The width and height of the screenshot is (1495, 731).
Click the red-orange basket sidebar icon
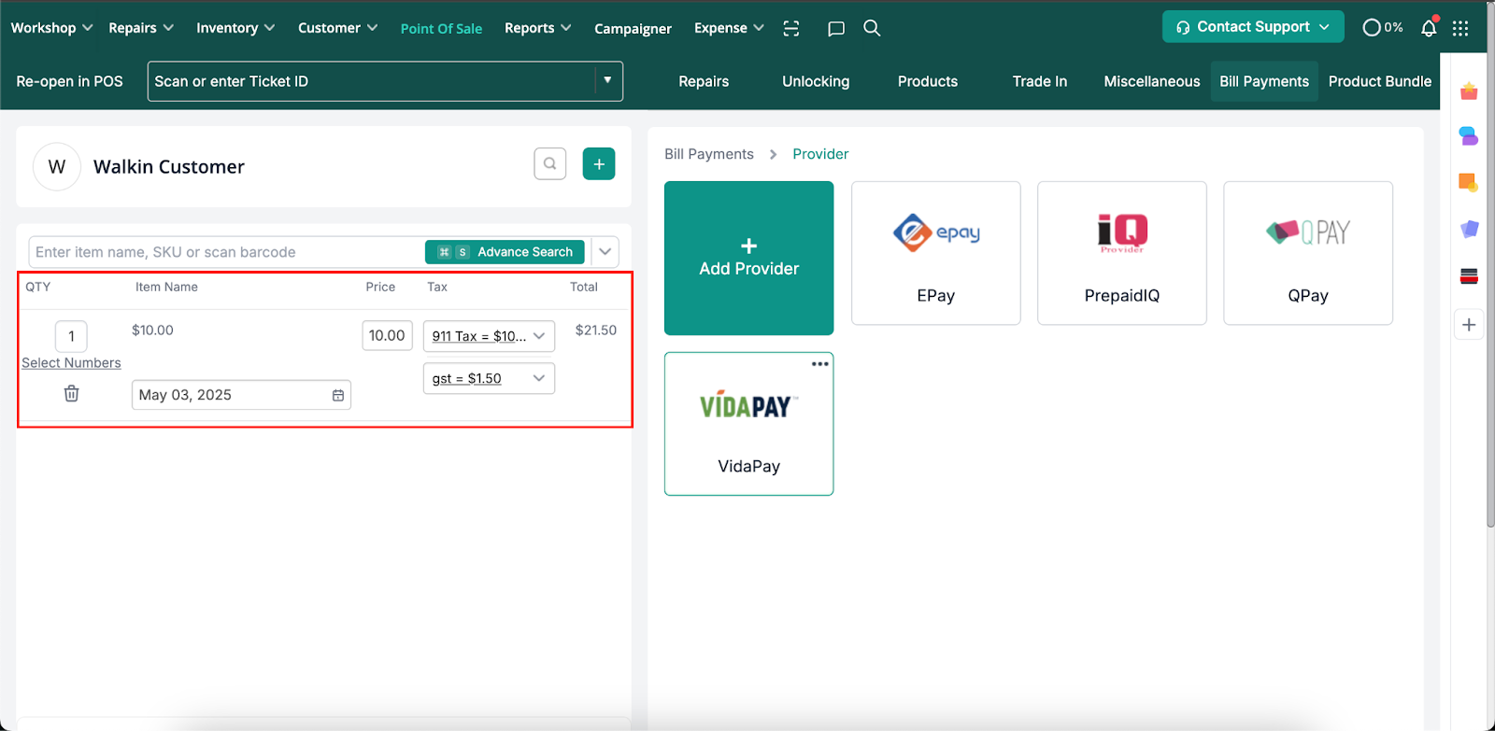point(1469,91)
